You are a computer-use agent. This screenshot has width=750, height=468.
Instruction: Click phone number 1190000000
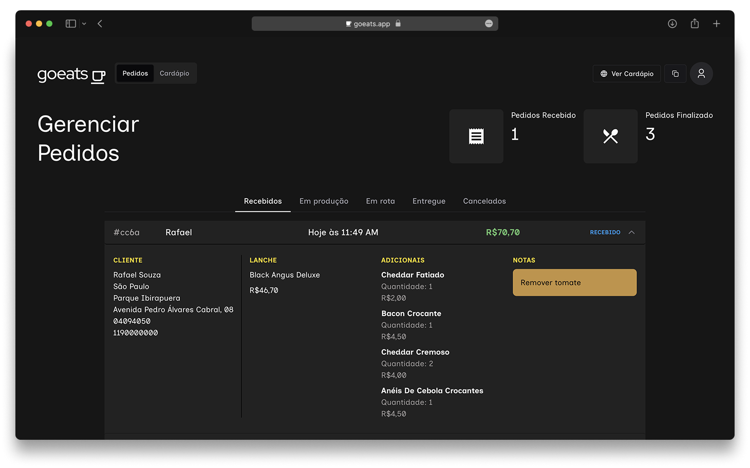coord(136,333)
